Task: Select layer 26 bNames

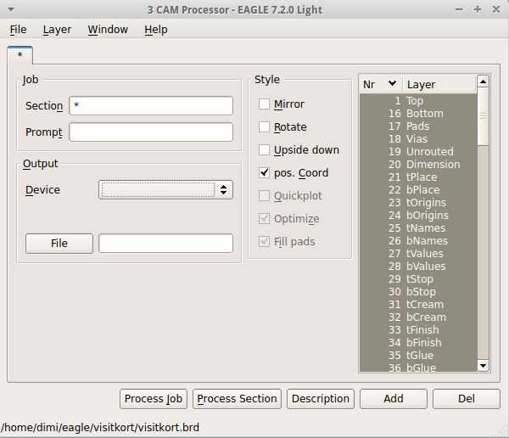Action: [x=418, y=241]
